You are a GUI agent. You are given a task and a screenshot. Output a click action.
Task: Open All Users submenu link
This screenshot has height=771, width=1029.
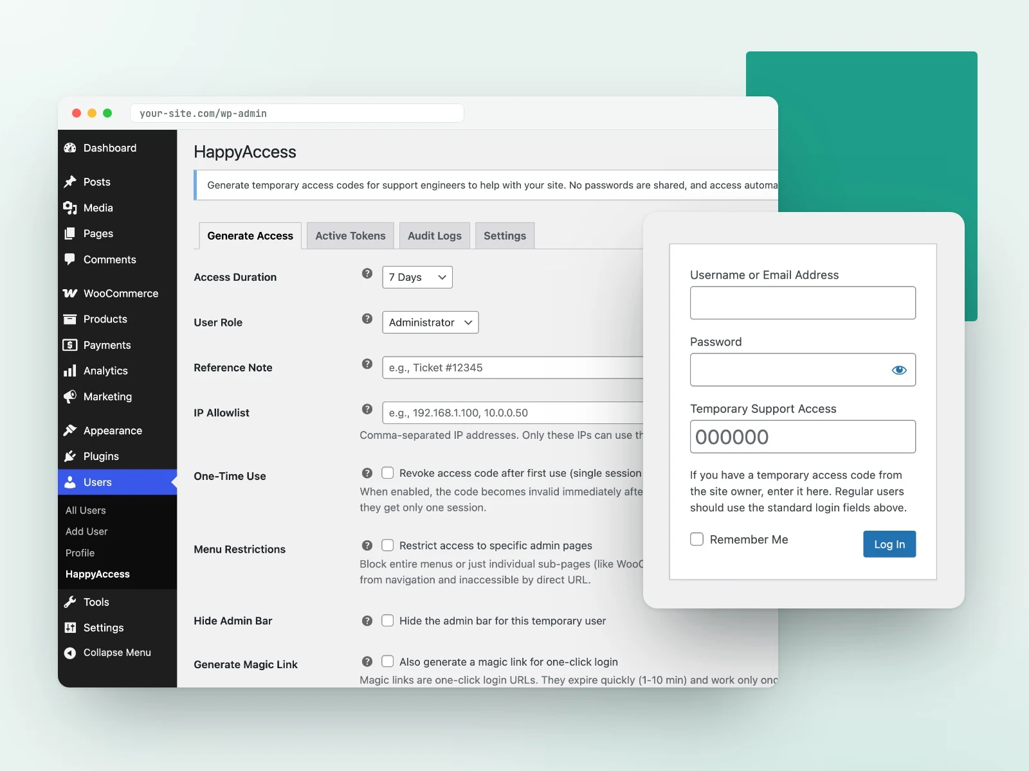point(86,510)
